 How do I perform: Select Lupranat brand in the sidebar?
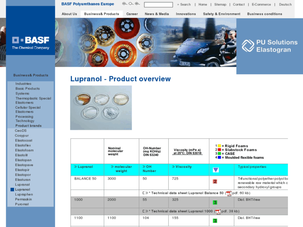click(x=23, y=185)
